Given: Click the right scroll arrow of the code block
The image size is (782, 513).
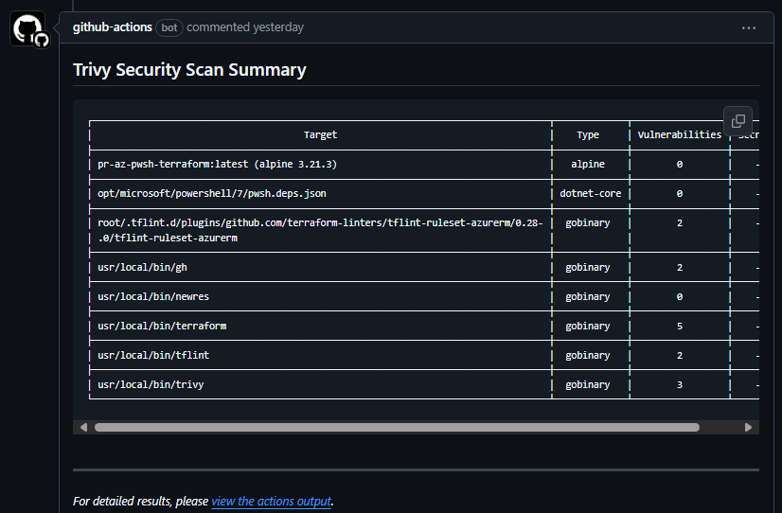Looking at the screenshot, I should coord(748,427).
